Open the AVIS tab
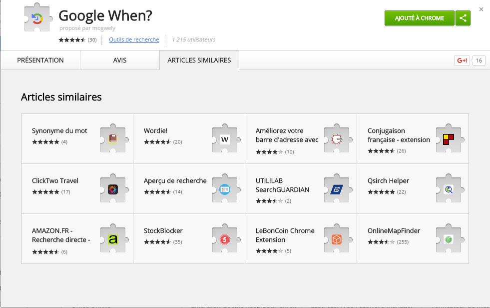 pos(120,60)
